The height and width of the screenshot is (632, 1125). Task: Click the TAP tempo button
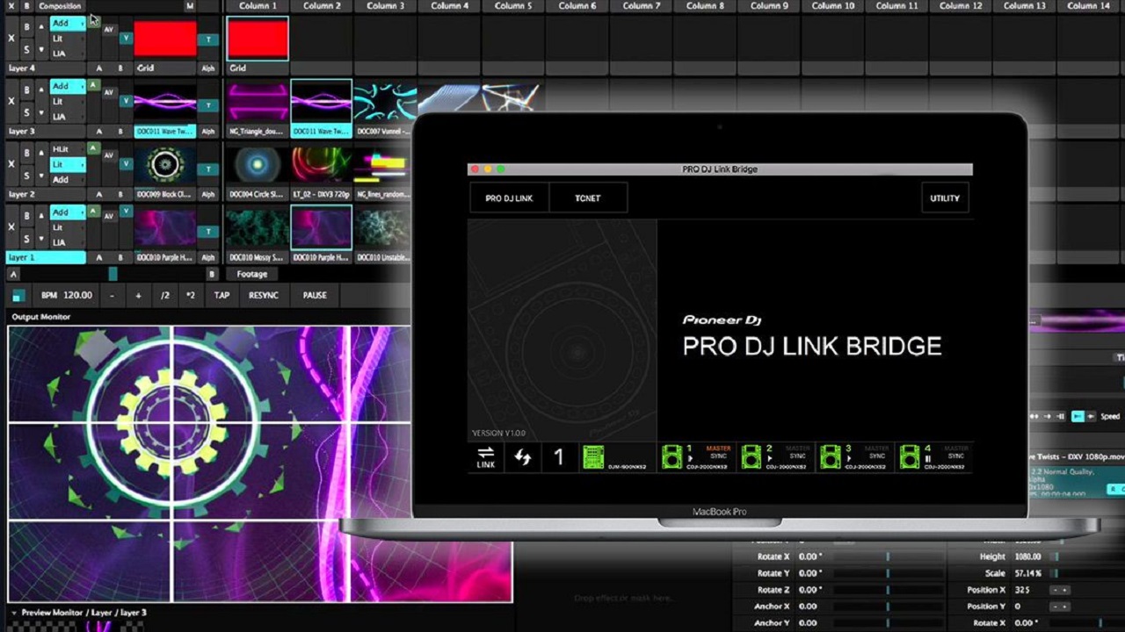[221, 296]
